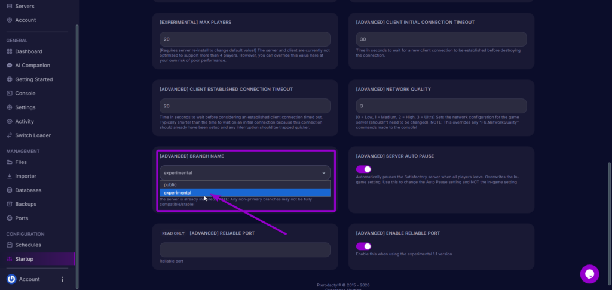Click the Max Players input field
Screen dimensions: 612x290
point(244,39)
